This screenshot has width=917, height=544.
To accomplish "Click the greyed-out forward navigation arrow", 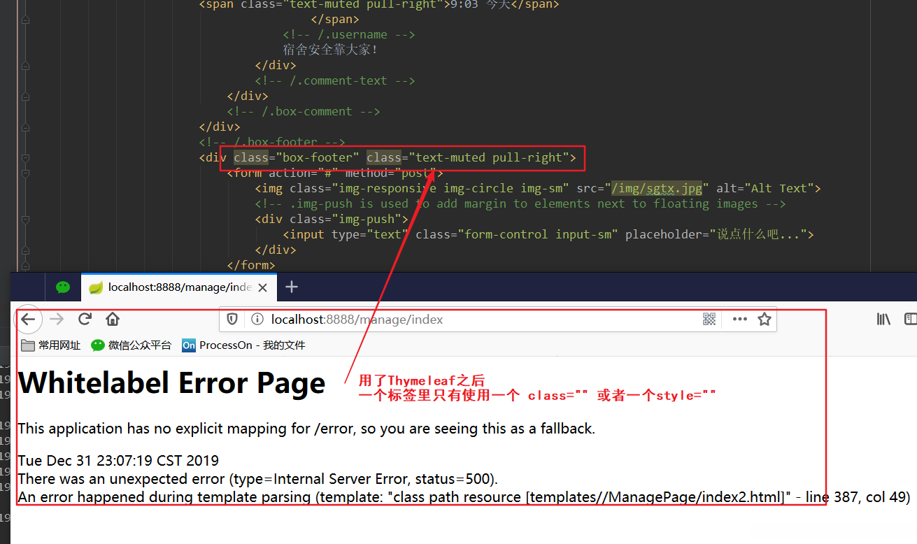I will coord(57,320).
